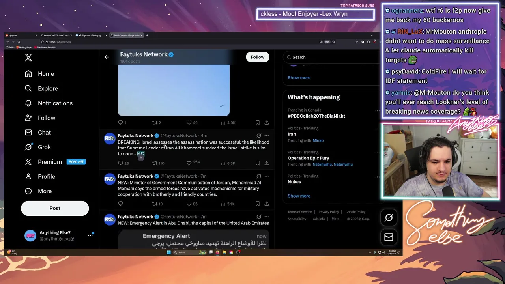505x284 pixels.
Task: Open options dots for Operation Epic Fury trend
Action: pyautogui.click(x=377, y=153)
